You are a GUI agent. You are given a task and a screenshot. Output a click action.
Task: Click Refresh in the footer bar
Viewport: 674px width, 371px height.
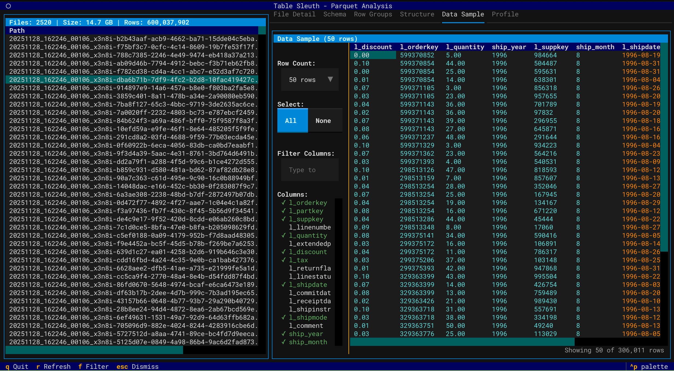pyautogui.click(x=54, y=367)
